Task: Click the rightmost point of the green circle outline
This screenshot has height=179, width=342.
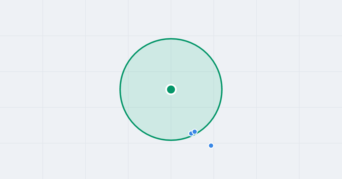Action: click(222, 89)
